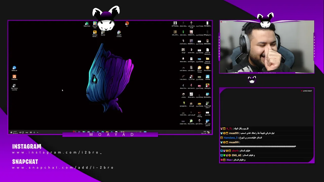Open the Delta Force desktop shortcut
This screenshot has width=324, height=182.
pos(87,24)
